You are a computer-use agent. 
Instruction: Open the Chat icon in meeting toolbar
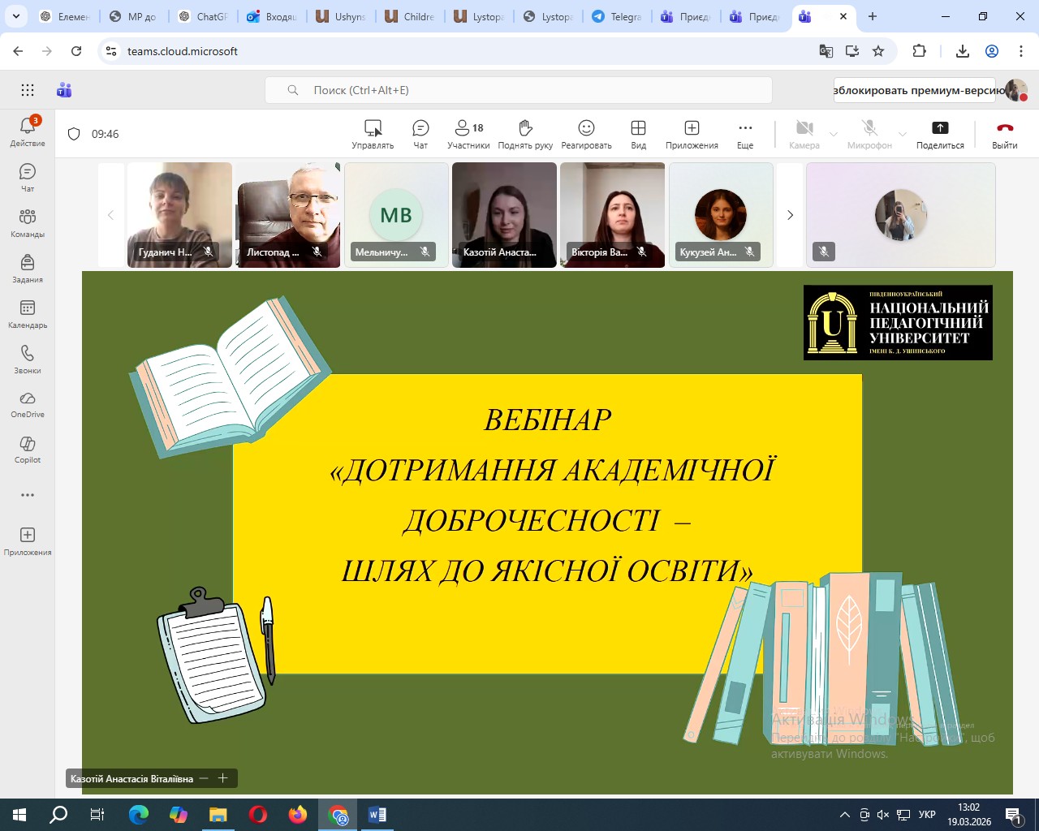[420, 134]
